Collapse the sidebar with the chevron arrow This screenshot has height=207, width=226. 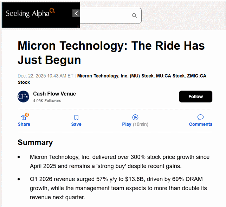point(76,13)
